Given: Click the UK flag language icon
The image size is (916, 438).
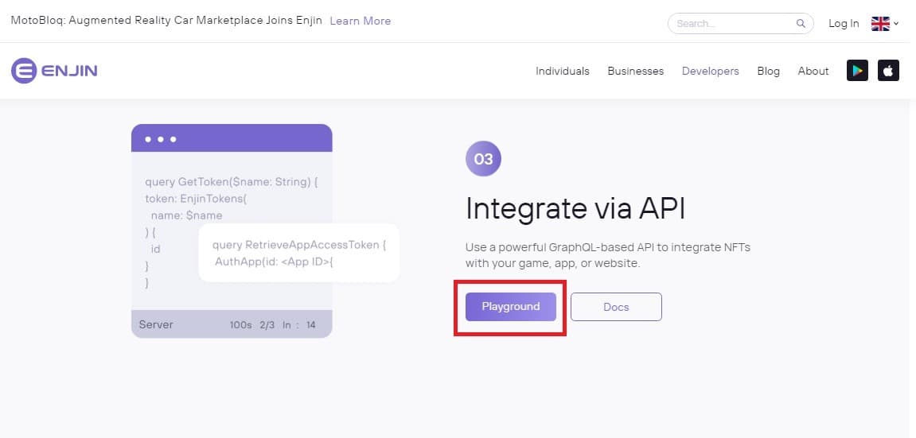Looking at the screenshot, I should (x=879, y=23).
